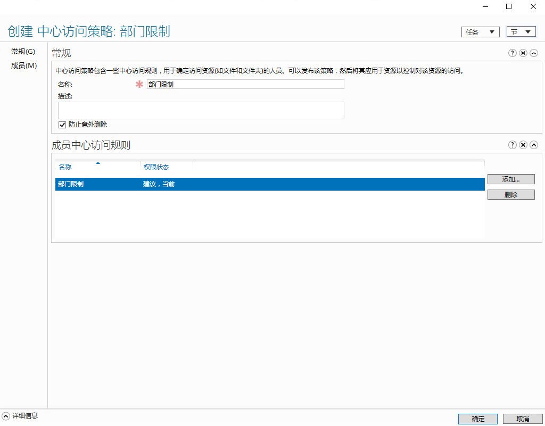Click the 详细信息 chevron icon at bottom left
This screenshot has width=545, height=426.
[5, 416]
